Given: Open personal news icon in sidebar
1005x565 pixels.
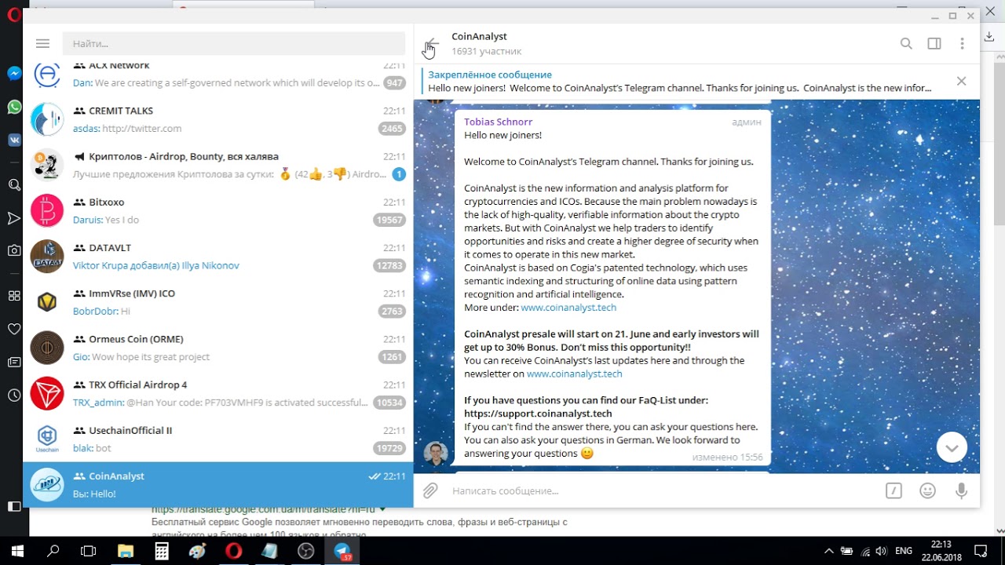Looking at the screenshot, I should coord(14,362).
